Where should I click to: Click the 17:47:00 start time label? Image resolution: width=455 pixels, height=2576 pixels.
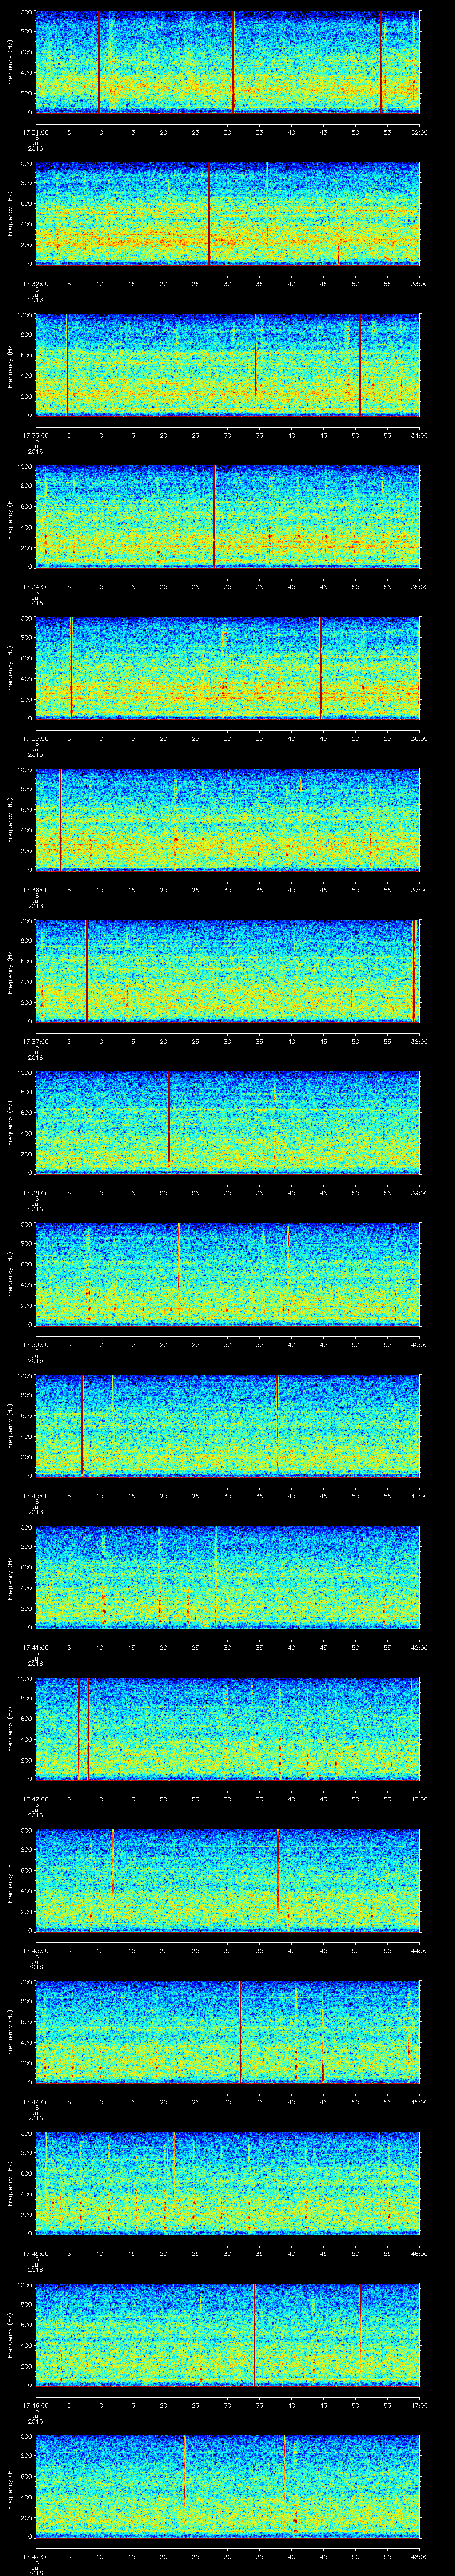coord(36,2556)
